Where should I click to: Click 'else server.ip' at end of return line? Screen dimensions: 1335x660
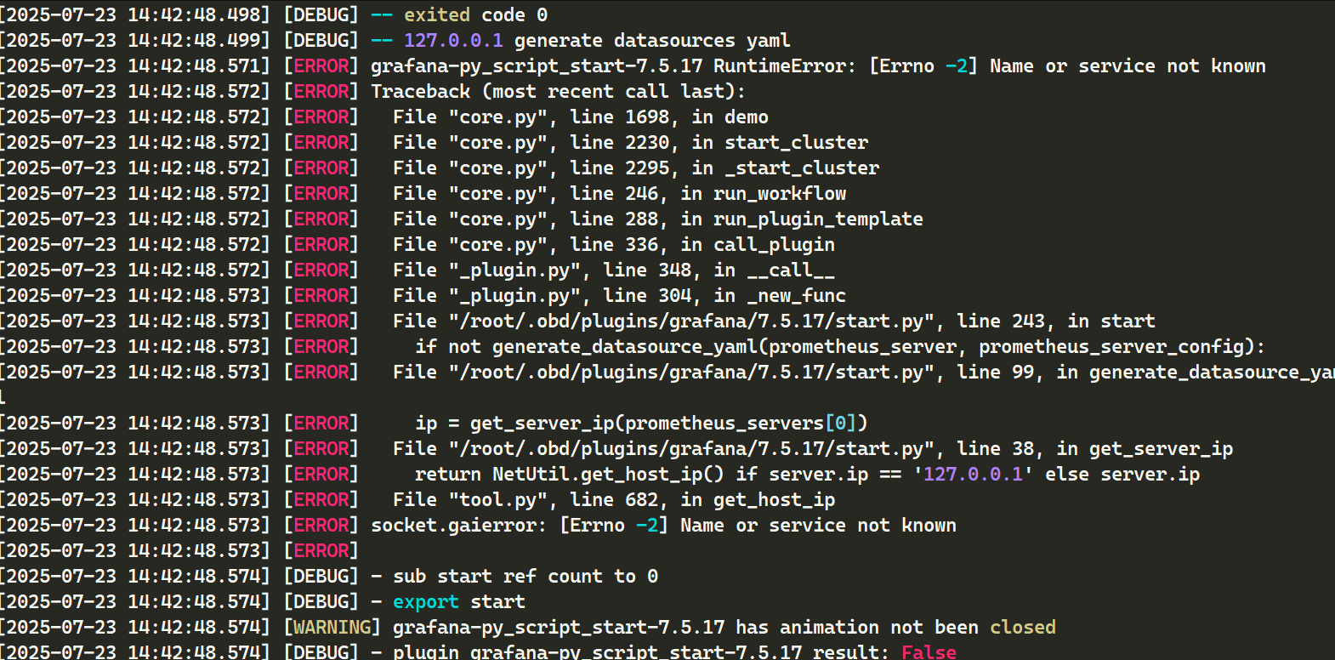tap(1122, 474)
